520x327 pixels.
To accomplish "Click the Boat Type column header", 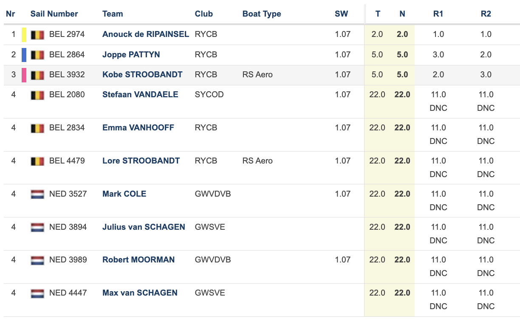I will click(262, 14).
